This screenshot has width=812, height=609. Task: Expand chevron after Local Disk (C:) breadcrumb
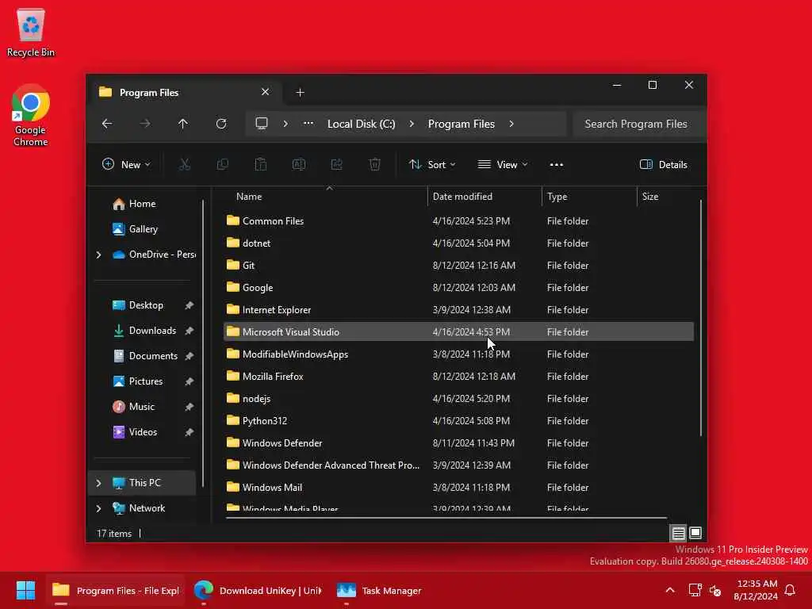pyautogui.click(x=412, y=124)
